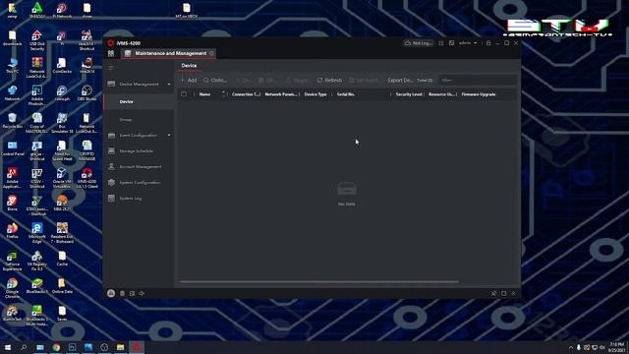
Task: Close the Maintenance and Management tab
Action: click(211, 53)
